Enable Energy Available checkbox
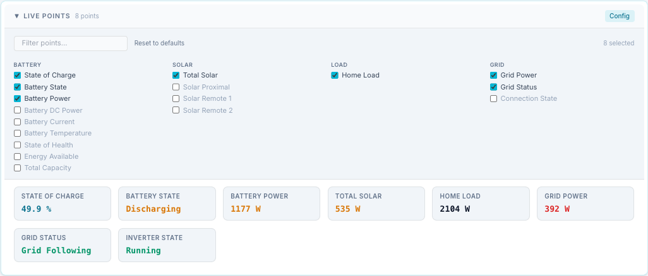This screenshot has height=276, width=648. tap(17, 156)
